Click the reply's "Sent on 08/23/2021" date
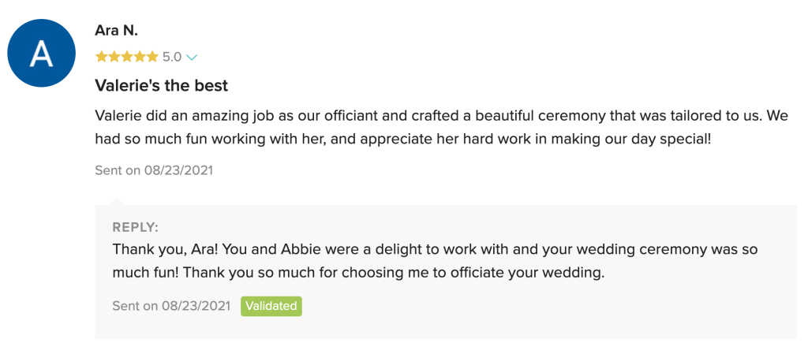 point(170,306)
